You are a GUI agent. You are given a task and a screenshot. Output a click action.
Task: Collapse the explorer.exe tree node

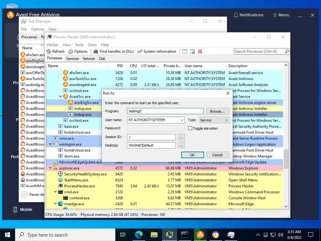(50, 168)
